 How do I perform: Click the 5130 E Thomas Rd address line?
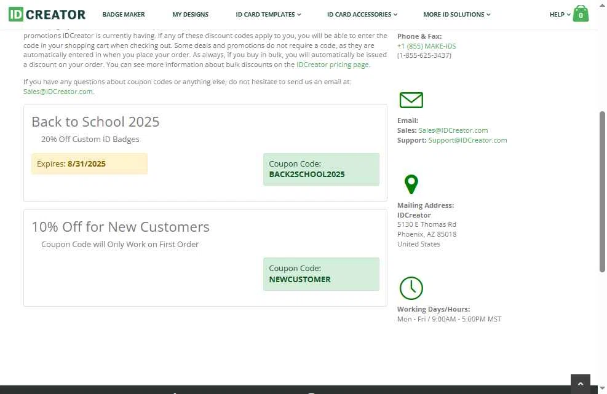(426, 224)
